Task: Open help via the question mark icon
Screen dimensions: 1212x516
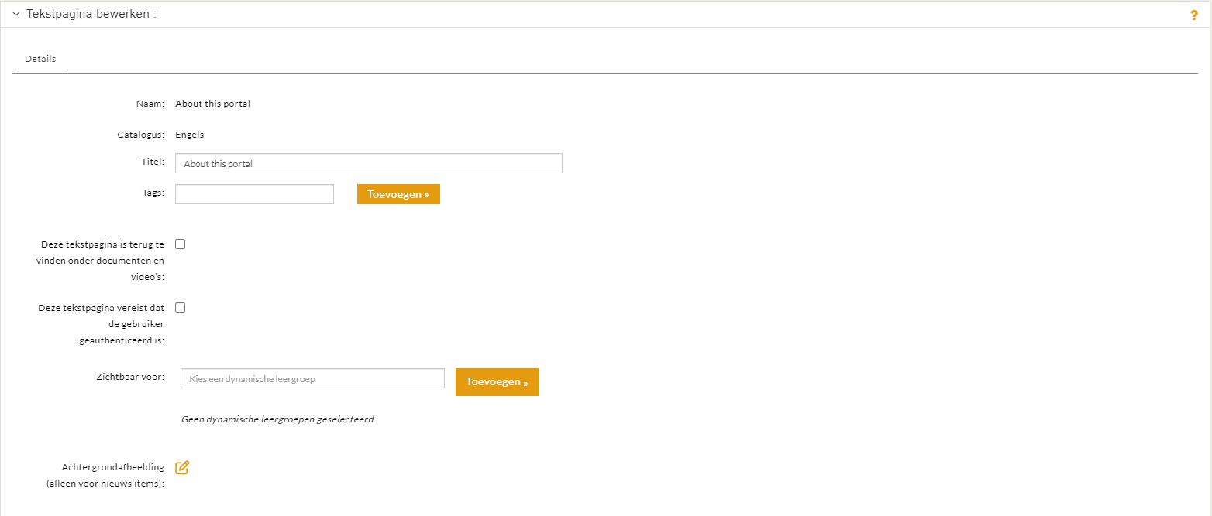Action: point(1193,15)
